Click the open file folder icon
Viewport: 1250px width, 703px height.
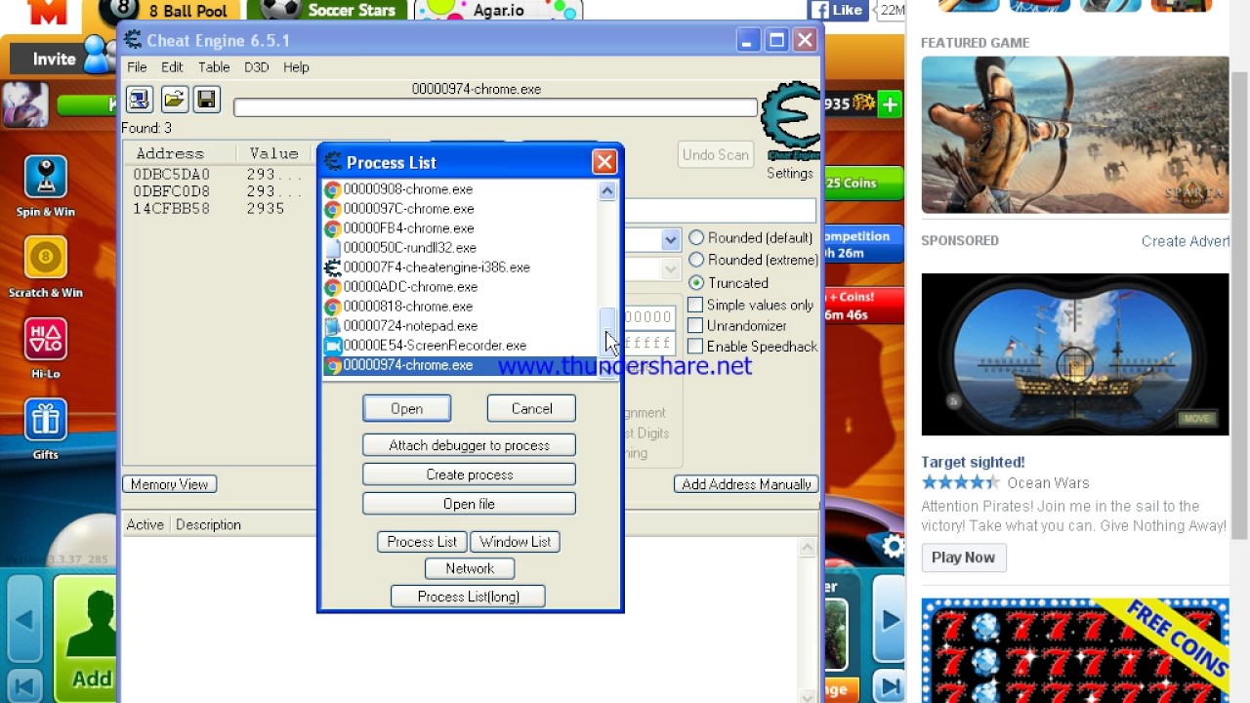coord(174,100)
